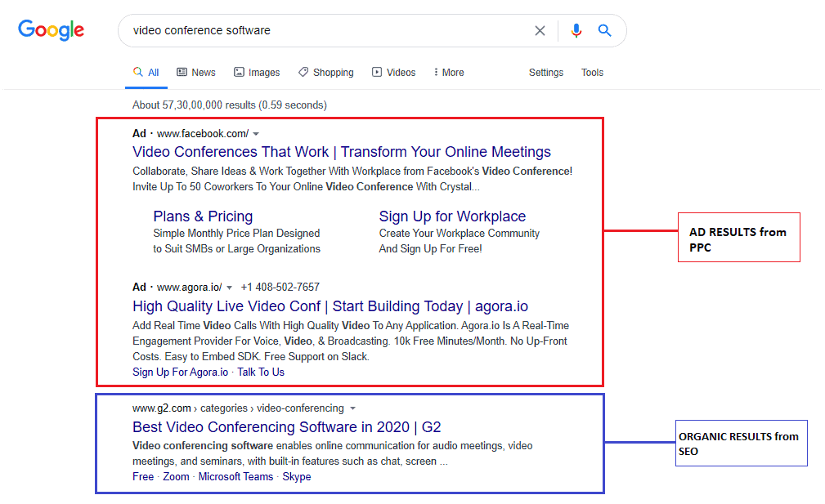Click the www.facebook.com/ ad URL

[203, 133]
